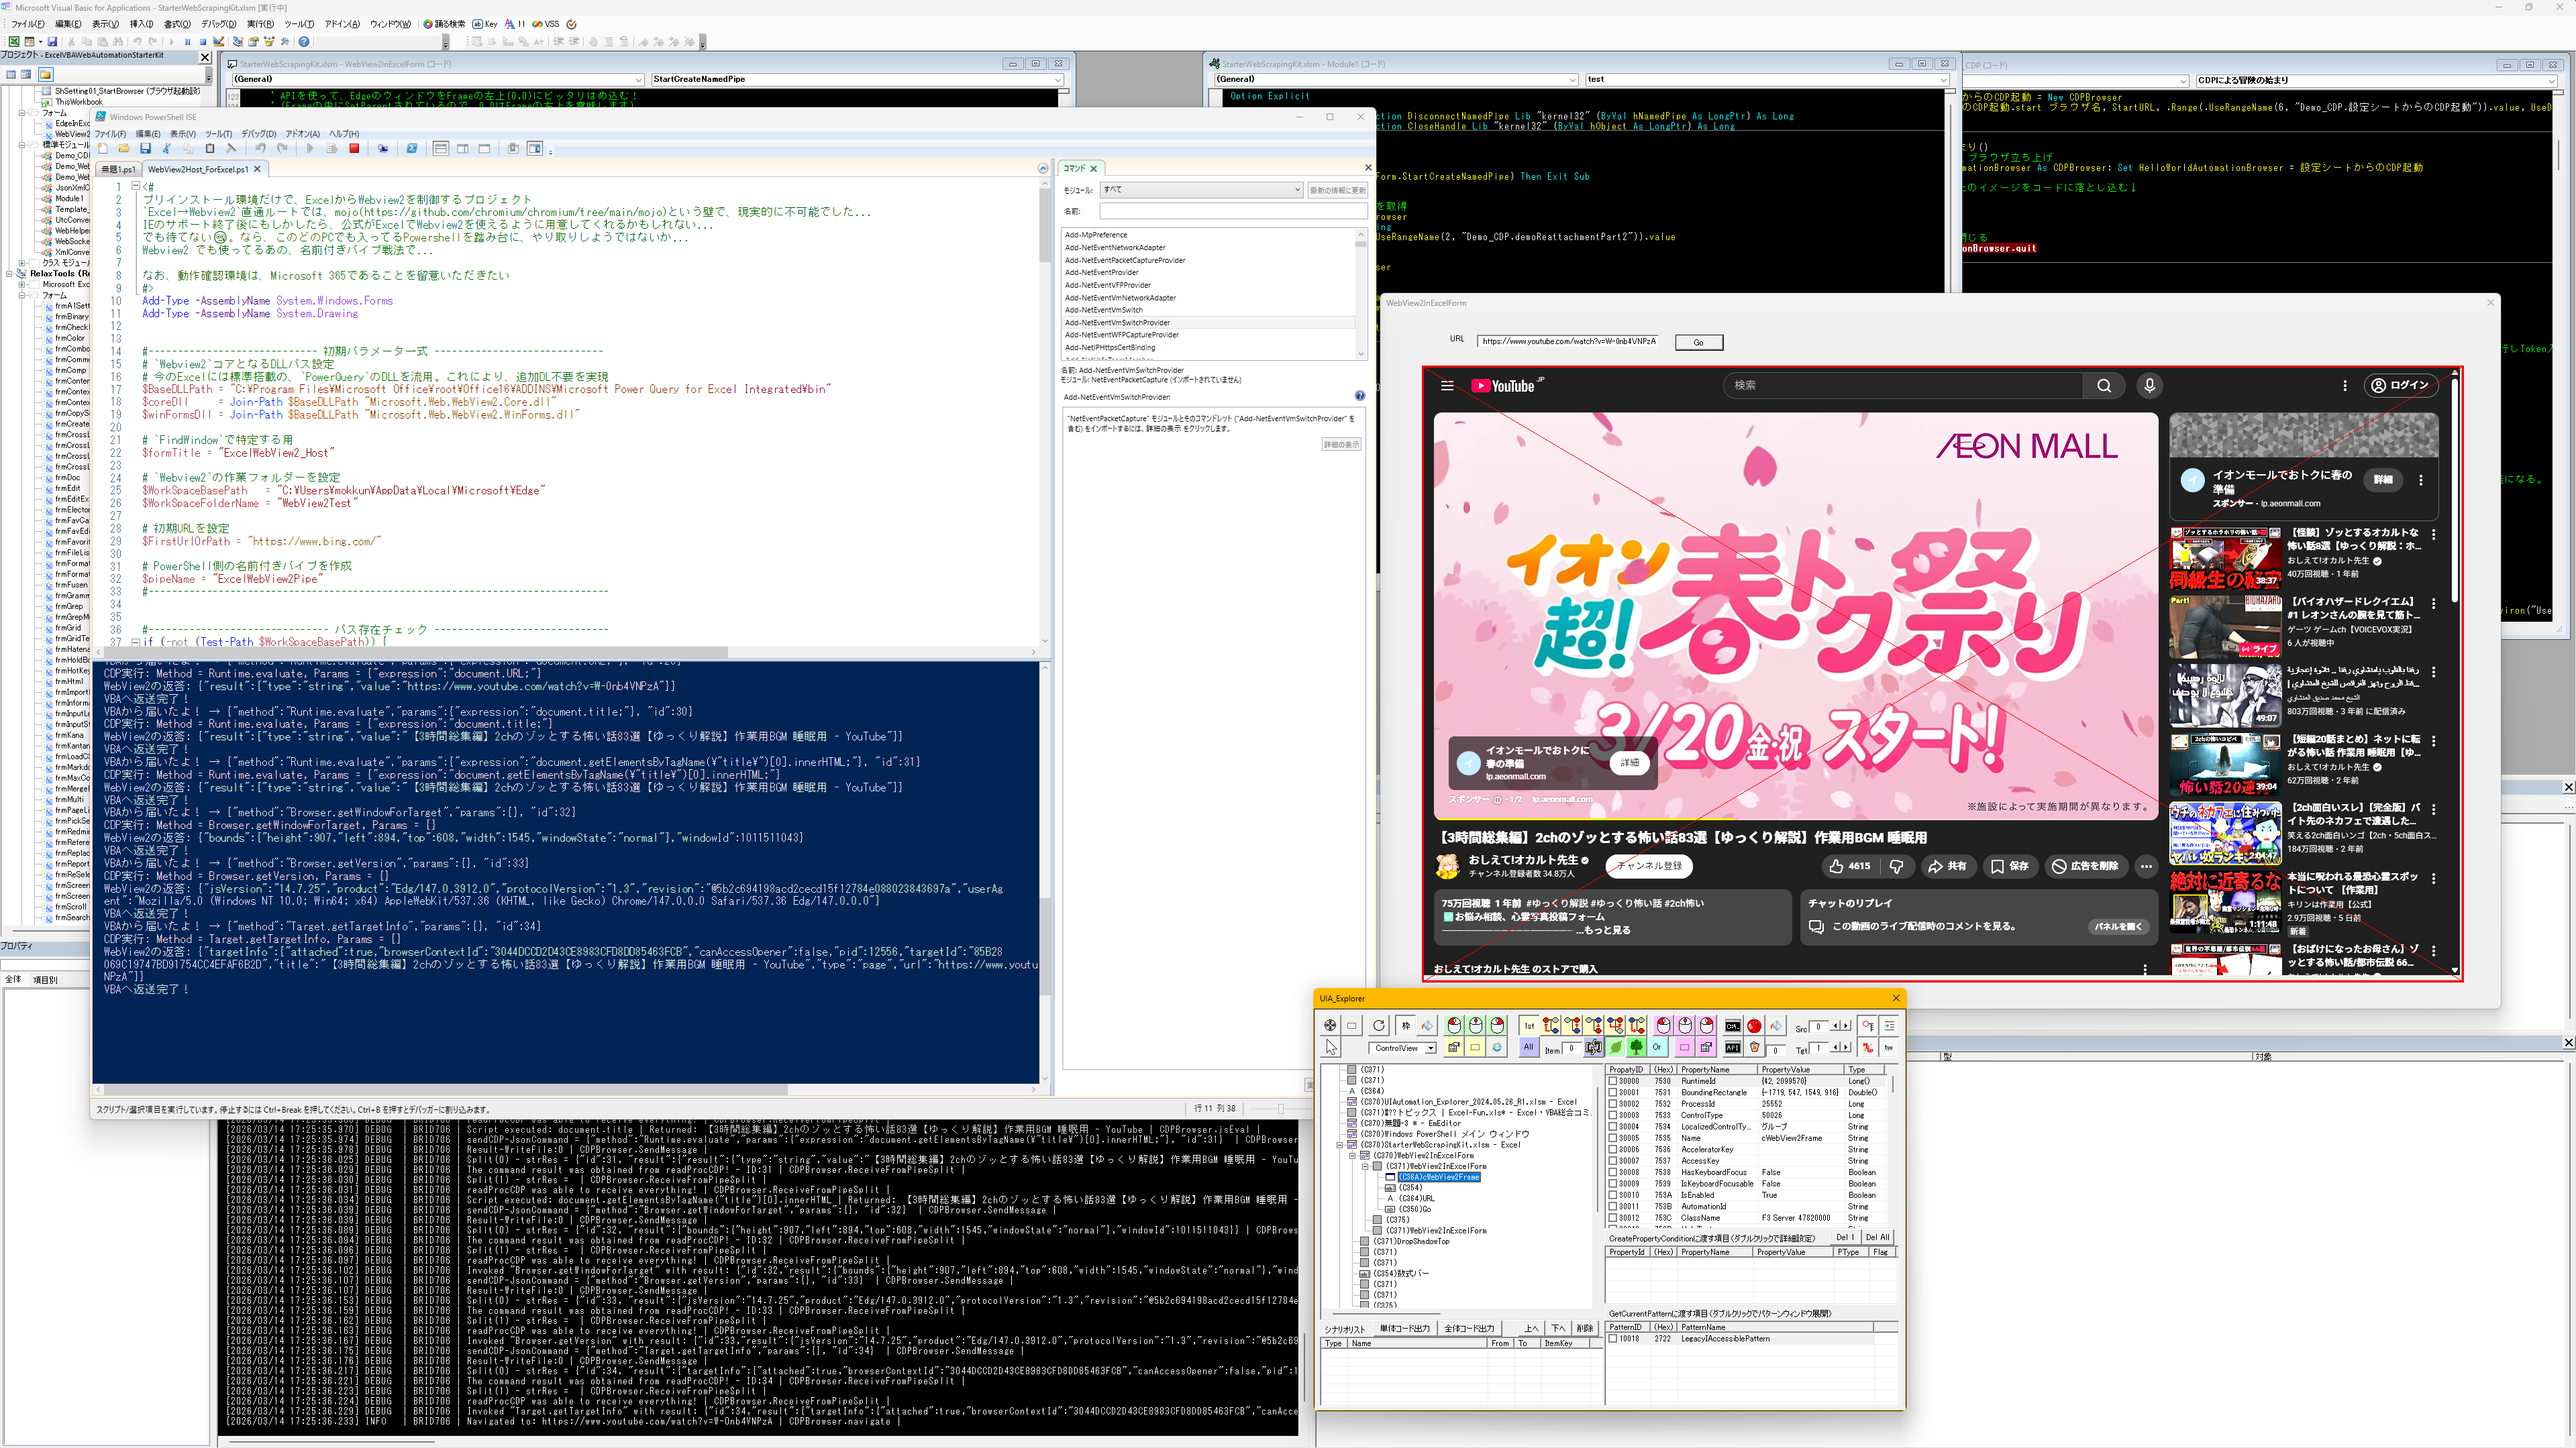The width and height of the screenshot is (2576, 1448).
Task: Check the 10018 LegacyIAccessiblePattern checkbox
Action: pos(1612,1339)
